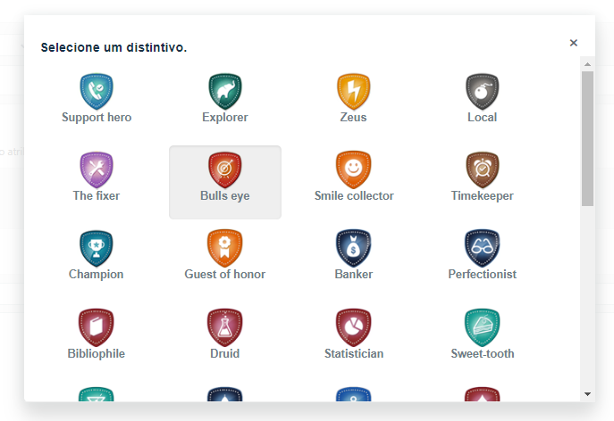Select the Local bomb badge icon

tap(482, 91)
